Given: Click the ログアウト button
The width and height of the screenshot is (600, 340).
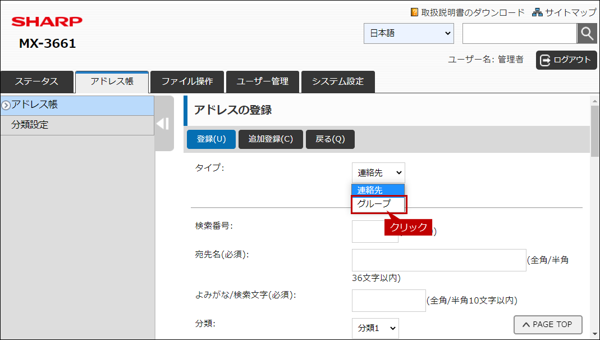Looking at the screenshot, I should click(x=566, y=60).
